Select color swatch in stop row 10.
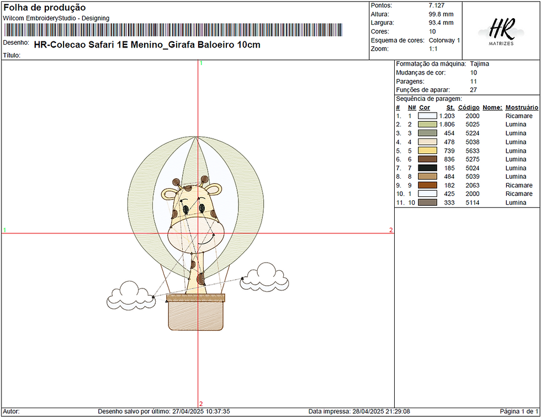This screenshot has height=417, width=541. coord(427,194)
